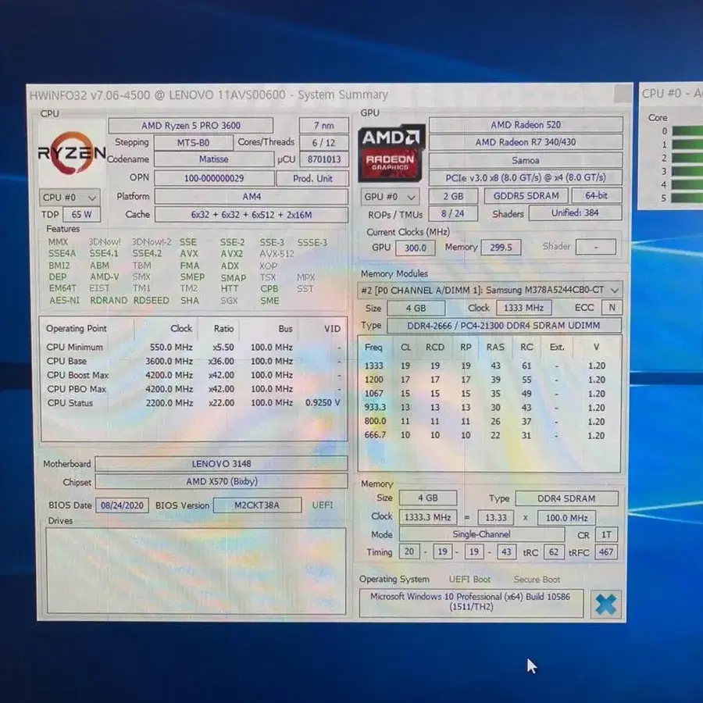703x703 pixels.
Task: Click inside the empty Drives list box
Action: click(196, 571)
